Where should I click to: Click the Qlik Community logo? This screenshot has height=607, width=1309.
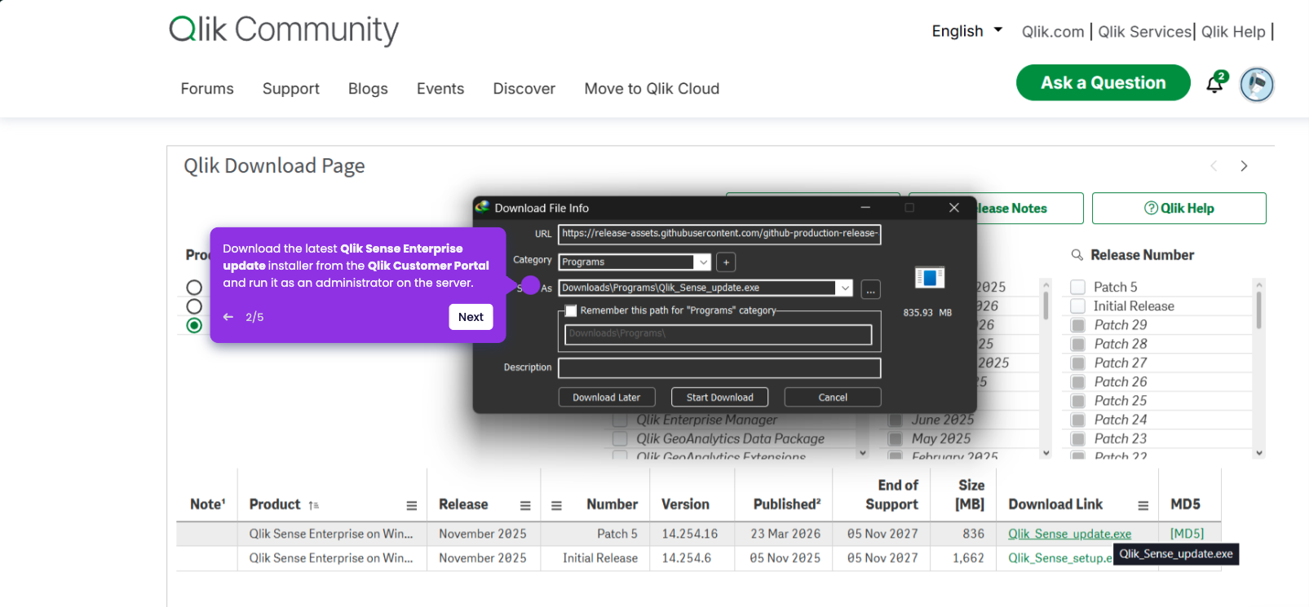tap(284, 30)
